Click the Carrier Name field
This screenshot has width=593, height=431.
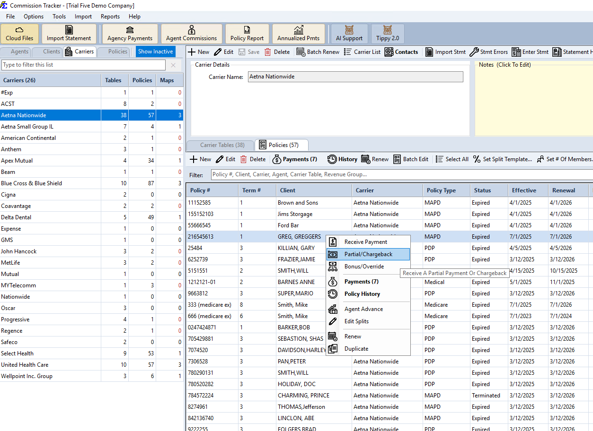pyautogui.click(x=355, y=77)
